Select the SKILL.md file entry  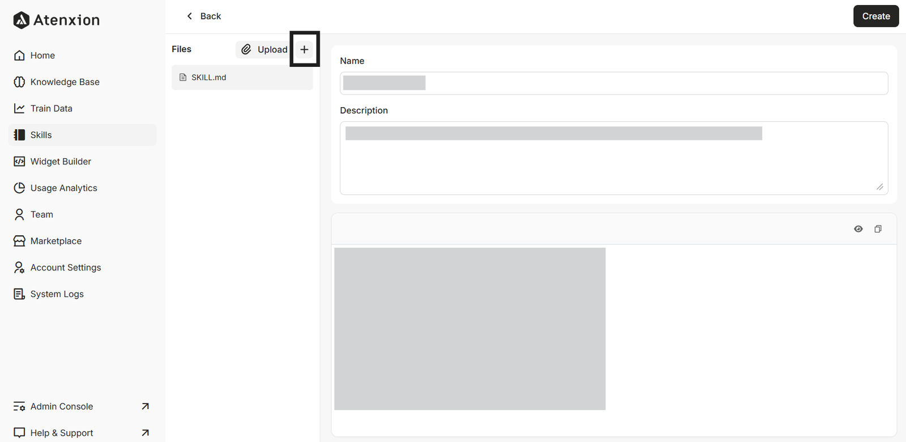tap(242, 78)
